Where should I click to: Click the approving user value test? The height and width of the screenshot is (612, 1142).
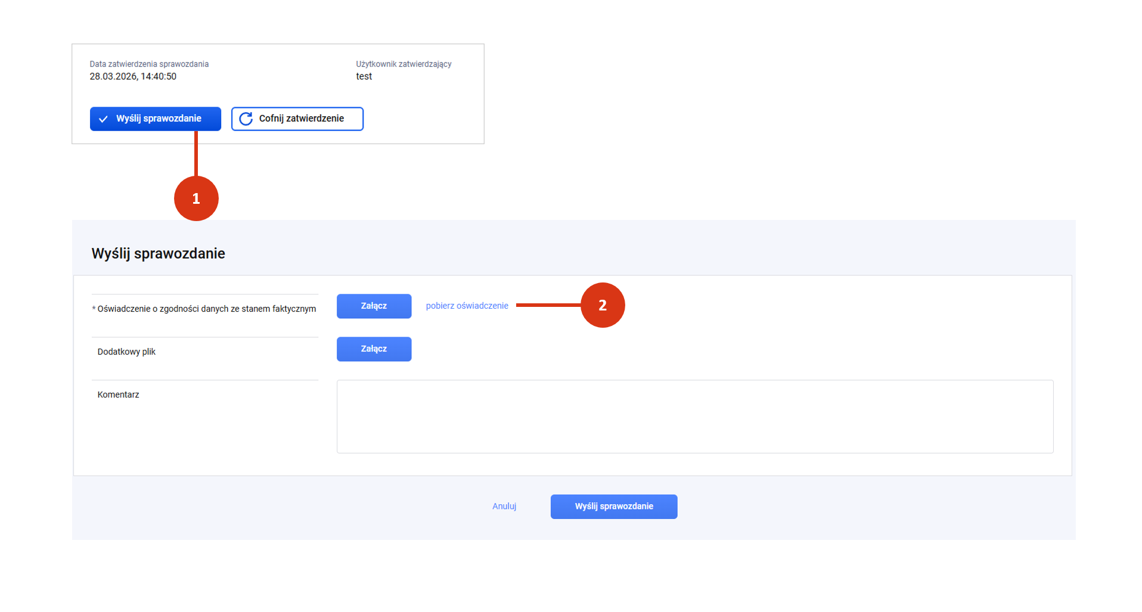pos(364,76)
